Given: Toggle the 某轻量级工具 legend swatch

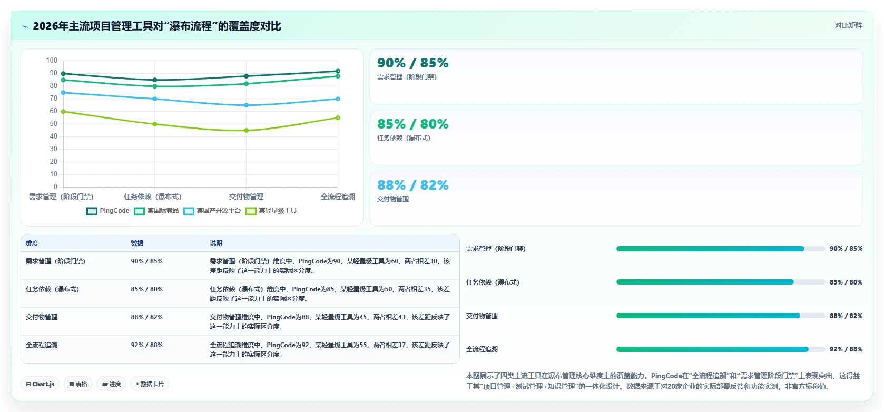Looking at the screenshot, I should coord(251,211).
